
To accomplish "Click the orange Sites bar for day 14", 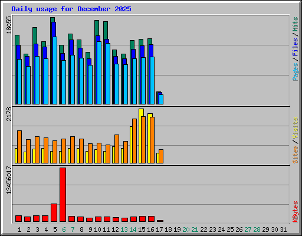I will pyautogui.click(x=134, y=141).
